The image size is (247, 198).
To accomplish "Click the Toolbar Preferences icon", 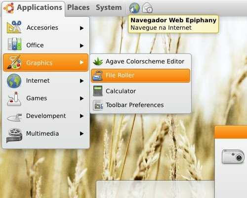I will (x=98, y=105).
